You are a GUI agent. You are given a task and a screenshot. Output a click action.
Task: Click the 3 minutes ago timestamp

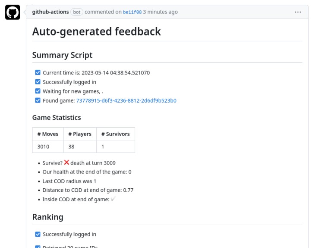pyautogui.click(x=161, y=12)
